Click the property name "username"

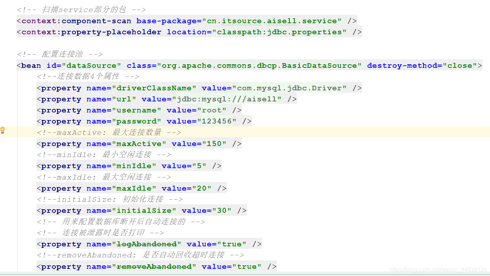(x=136, y=110)
